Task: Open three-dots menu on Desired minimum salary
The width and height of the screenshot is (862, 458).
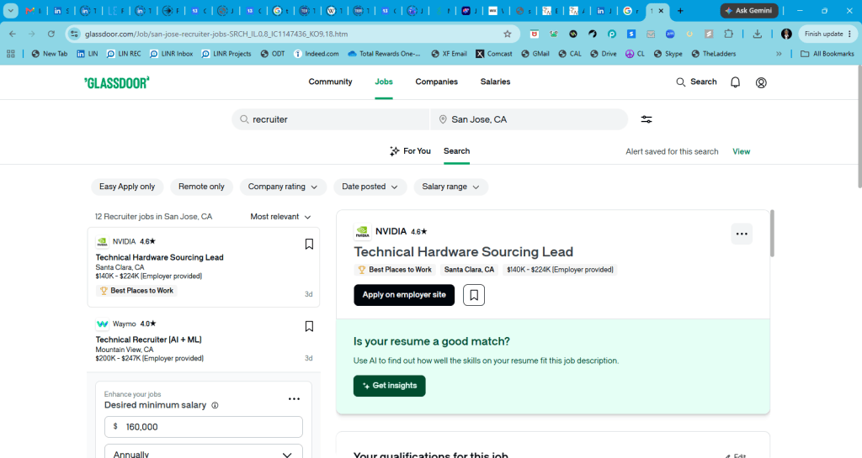Action: [x=294, y=399]
